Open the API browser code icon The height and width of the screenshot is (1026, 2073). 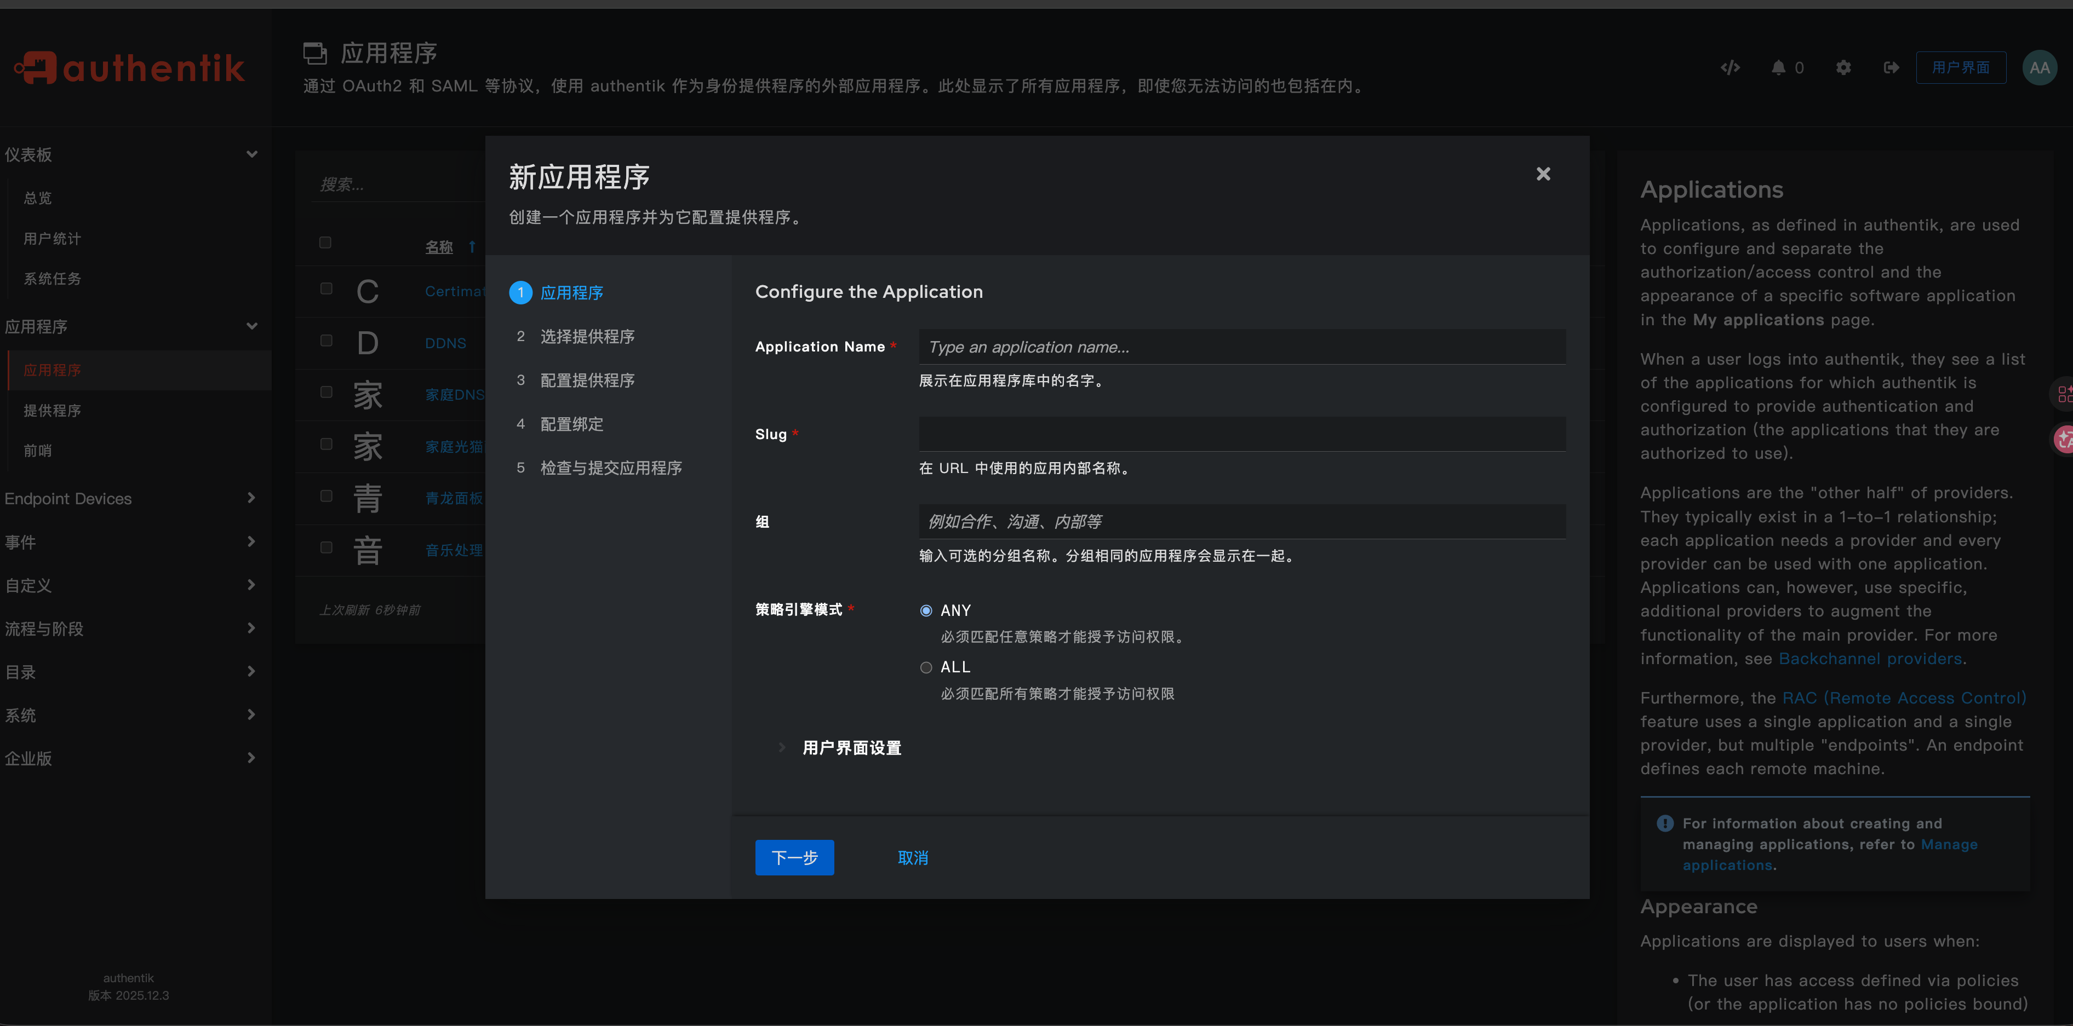(x=1730, y=67)
